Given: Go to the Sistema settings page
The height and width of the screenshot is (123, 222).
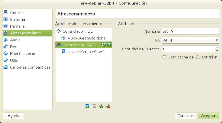Looking at the screenshot, I should coord(17,19).
